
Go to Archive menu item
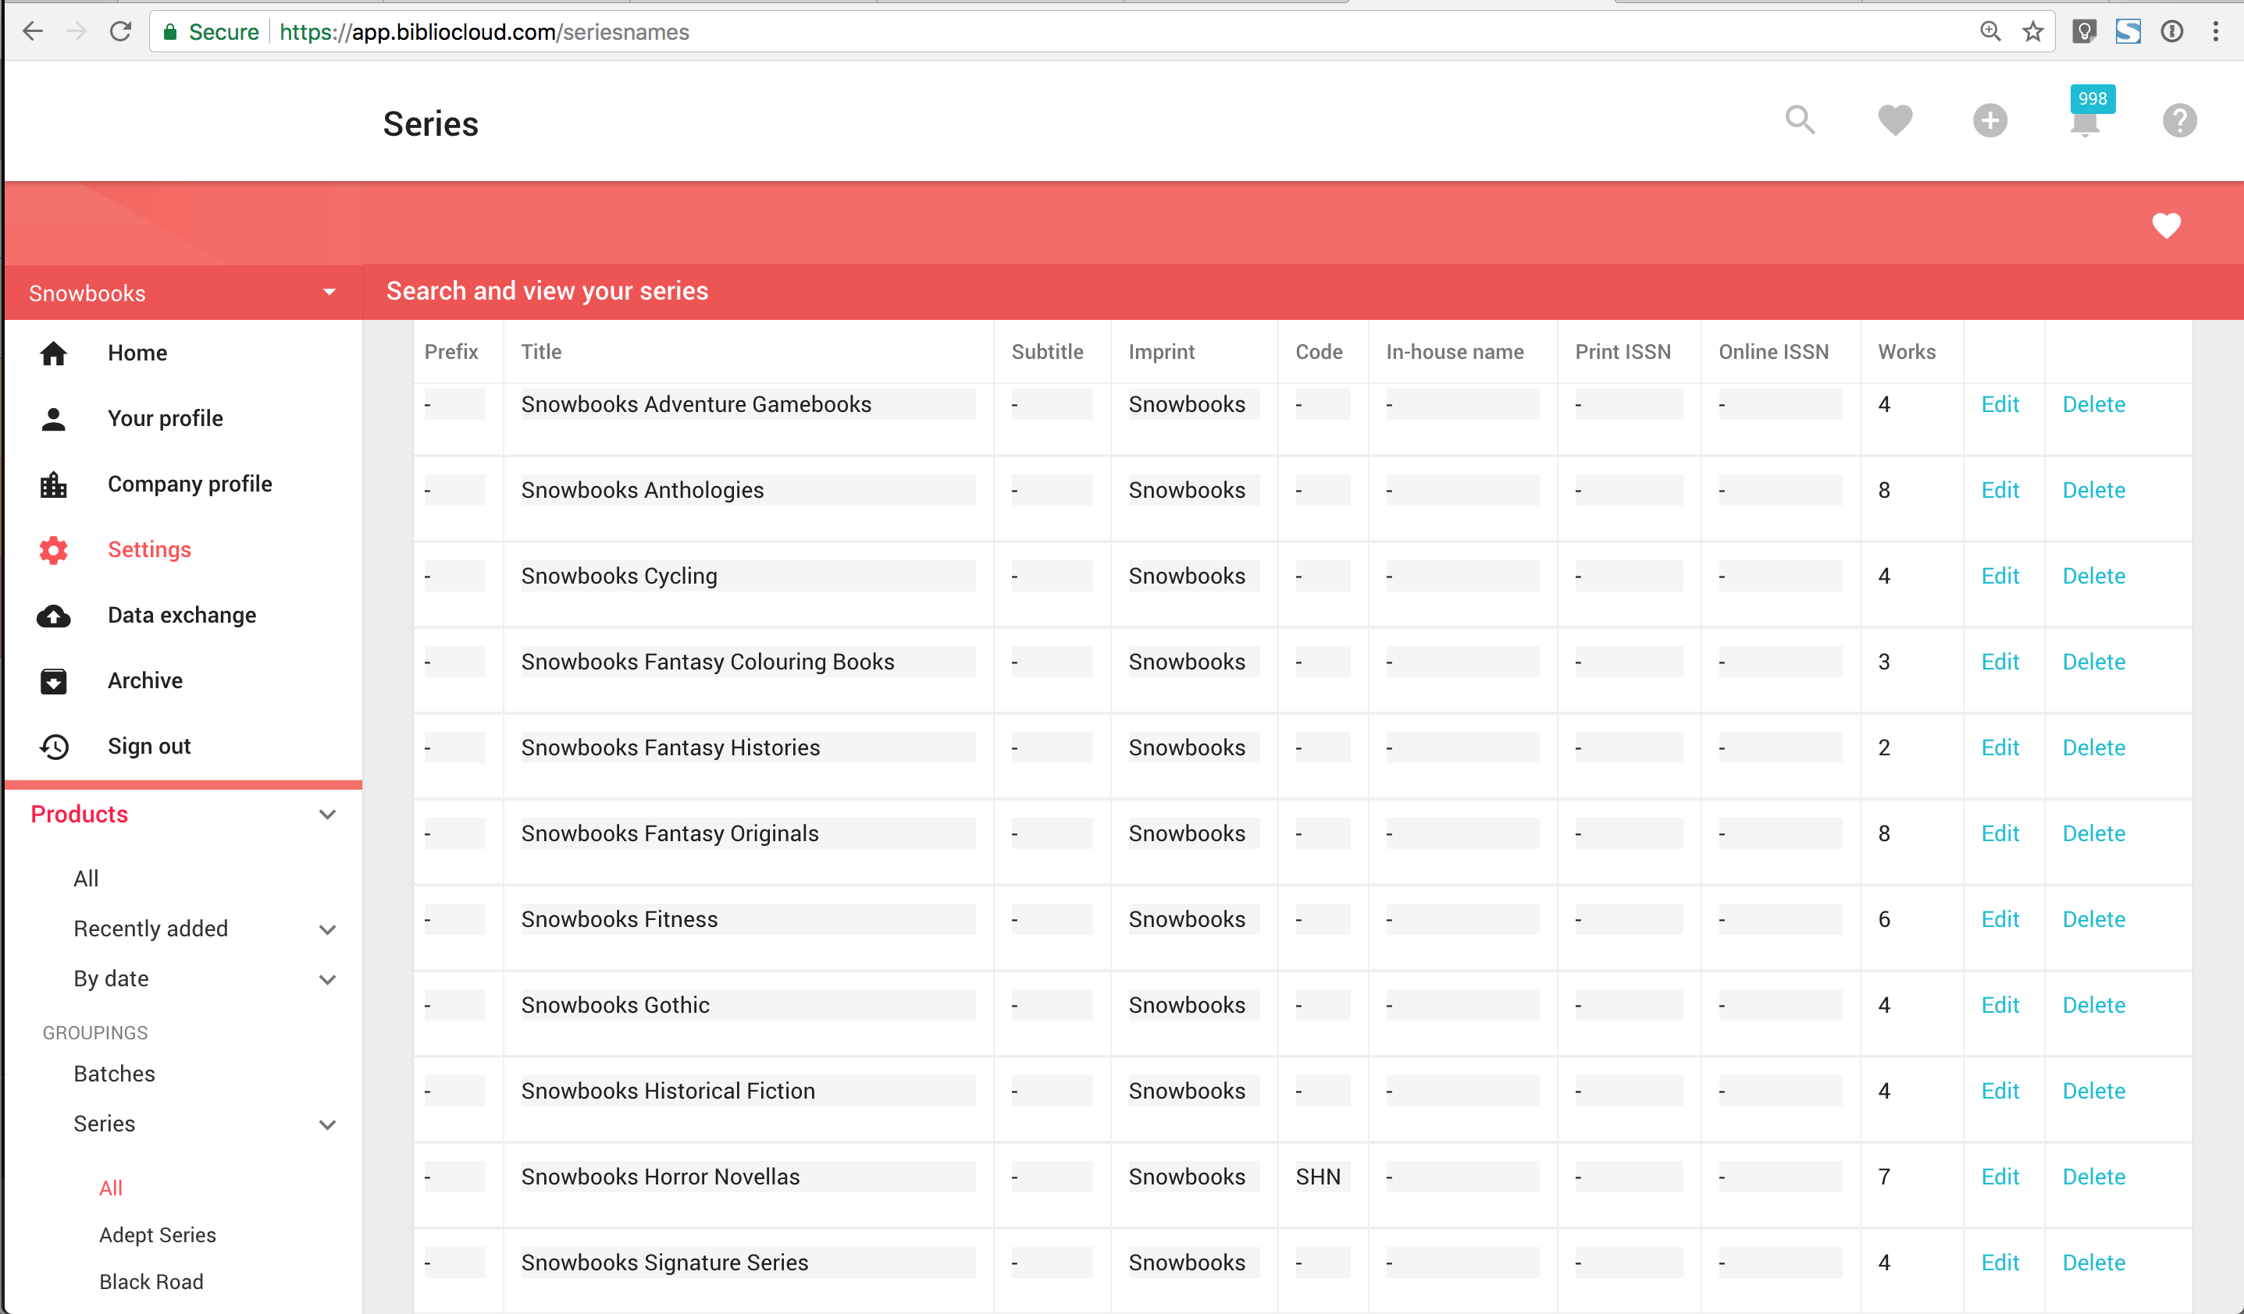point(145,680)
